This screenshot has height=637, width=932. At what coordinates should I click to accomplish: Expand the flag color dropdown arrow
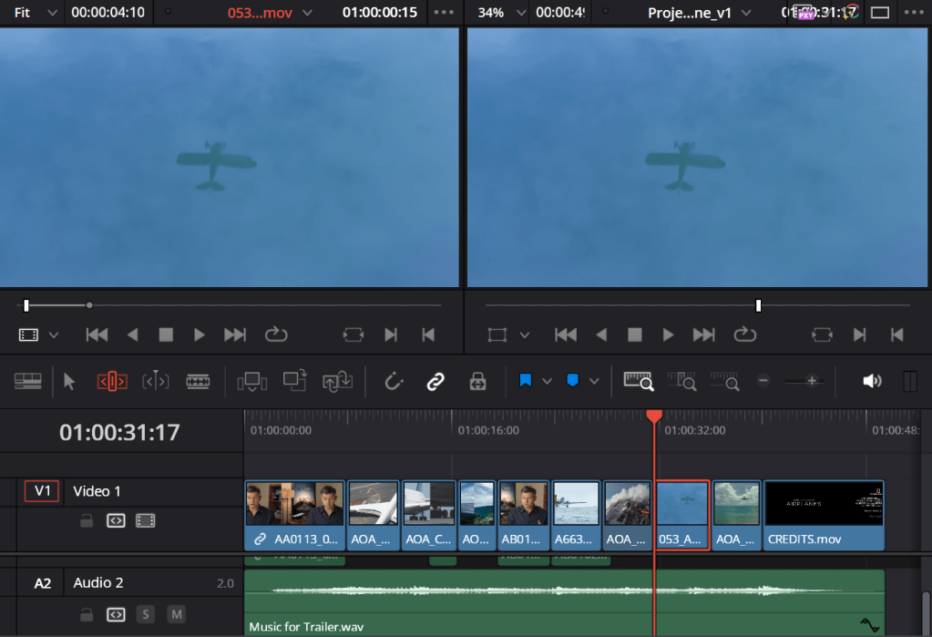[x=547, y=382]
